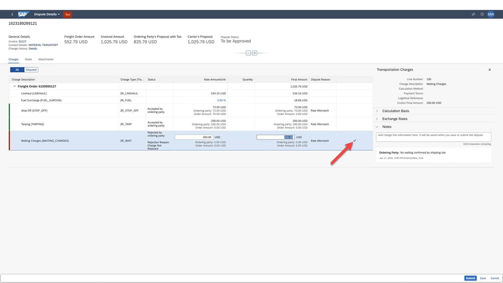Select the Stop Off (STOP_OFF) row
Screen dimensions: 503x283
point(191,111)
